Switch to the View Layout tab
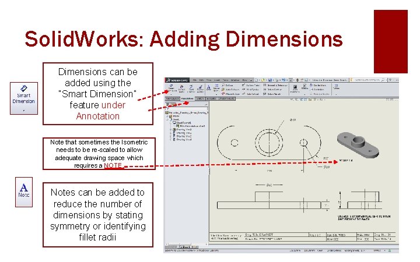This screenshot has width=420, height=262. coord(172,98)
